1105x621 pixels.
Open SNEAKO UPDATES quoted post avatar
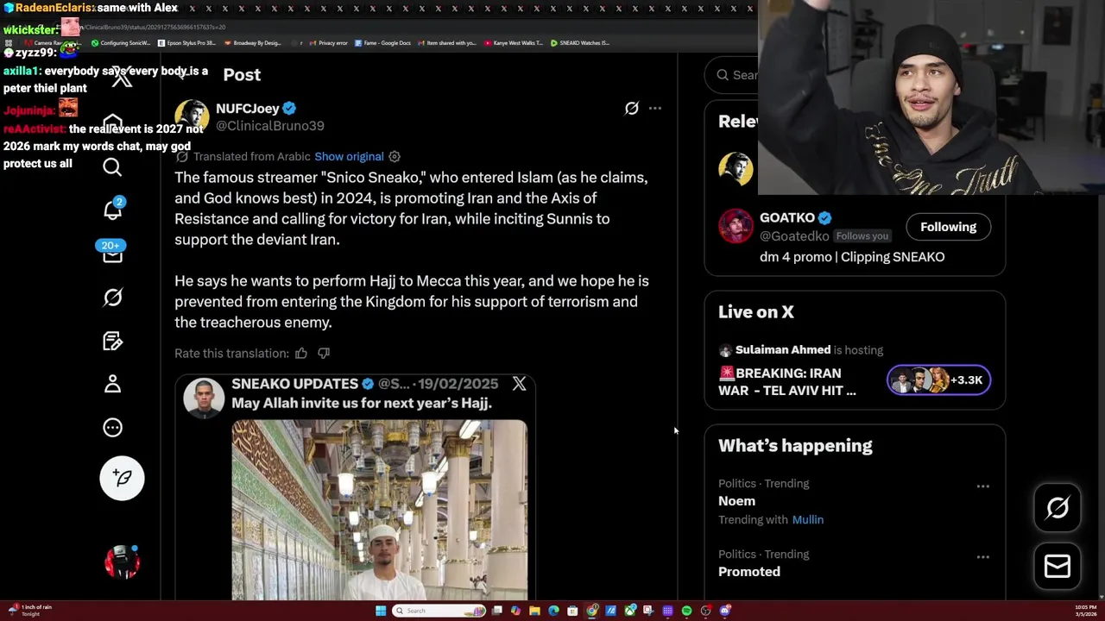(204, 398)
